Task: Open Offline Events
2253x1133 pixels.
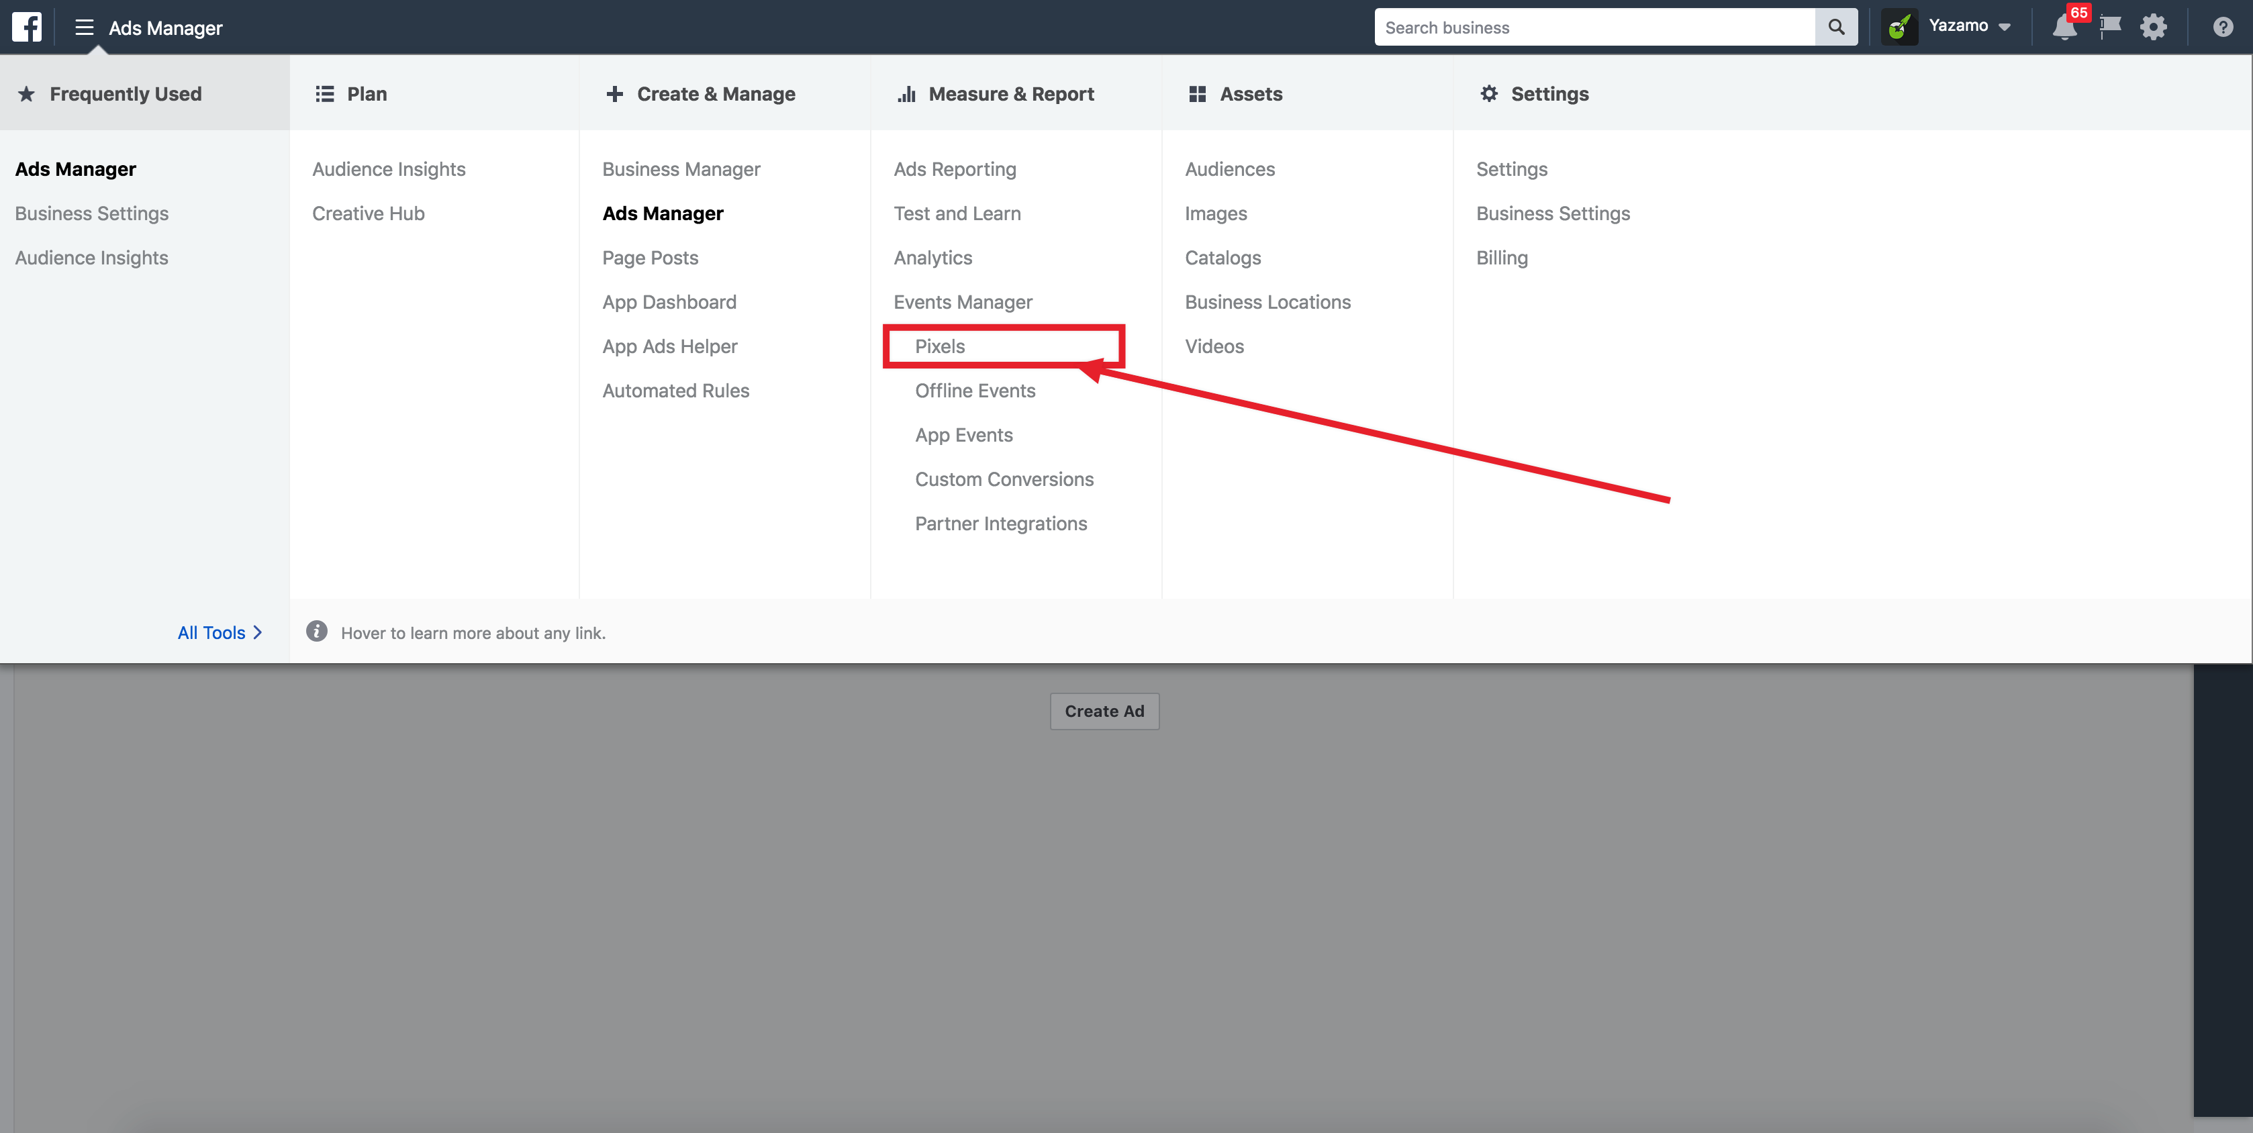Action: 975,391
